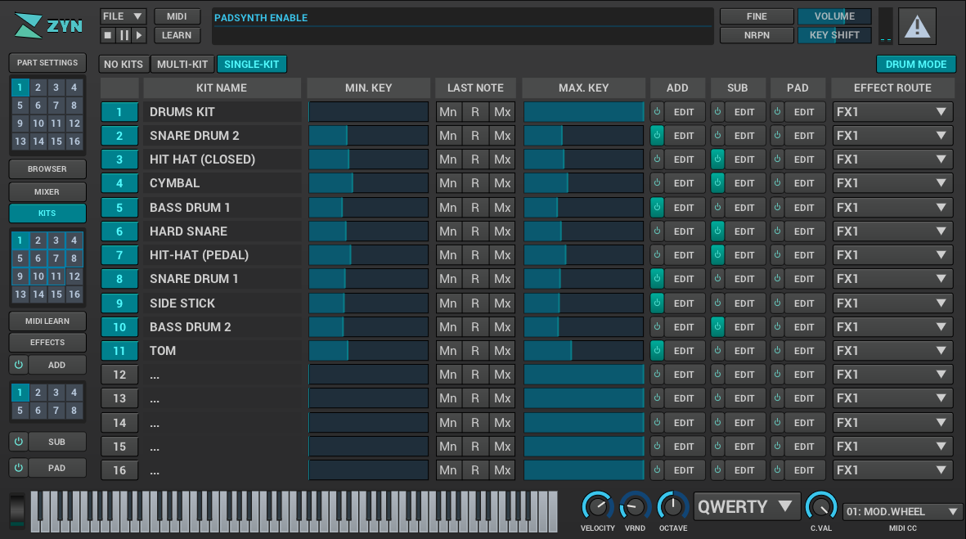Select the NO KITS mode tab

124,65
